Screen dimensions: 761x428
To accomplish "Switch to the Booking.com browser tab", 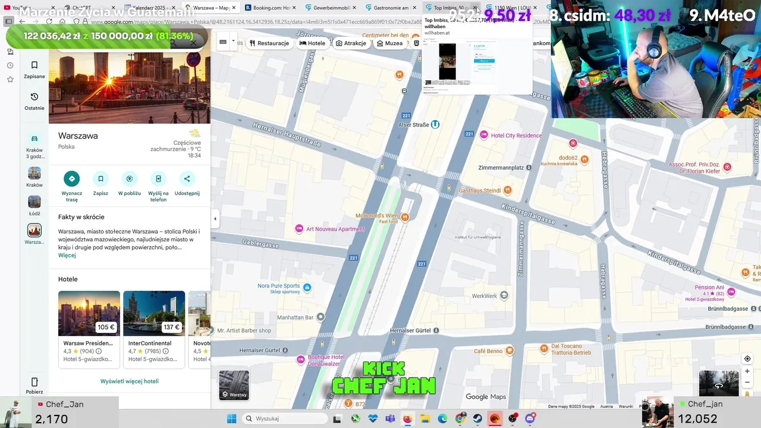I will pos(271,8).
